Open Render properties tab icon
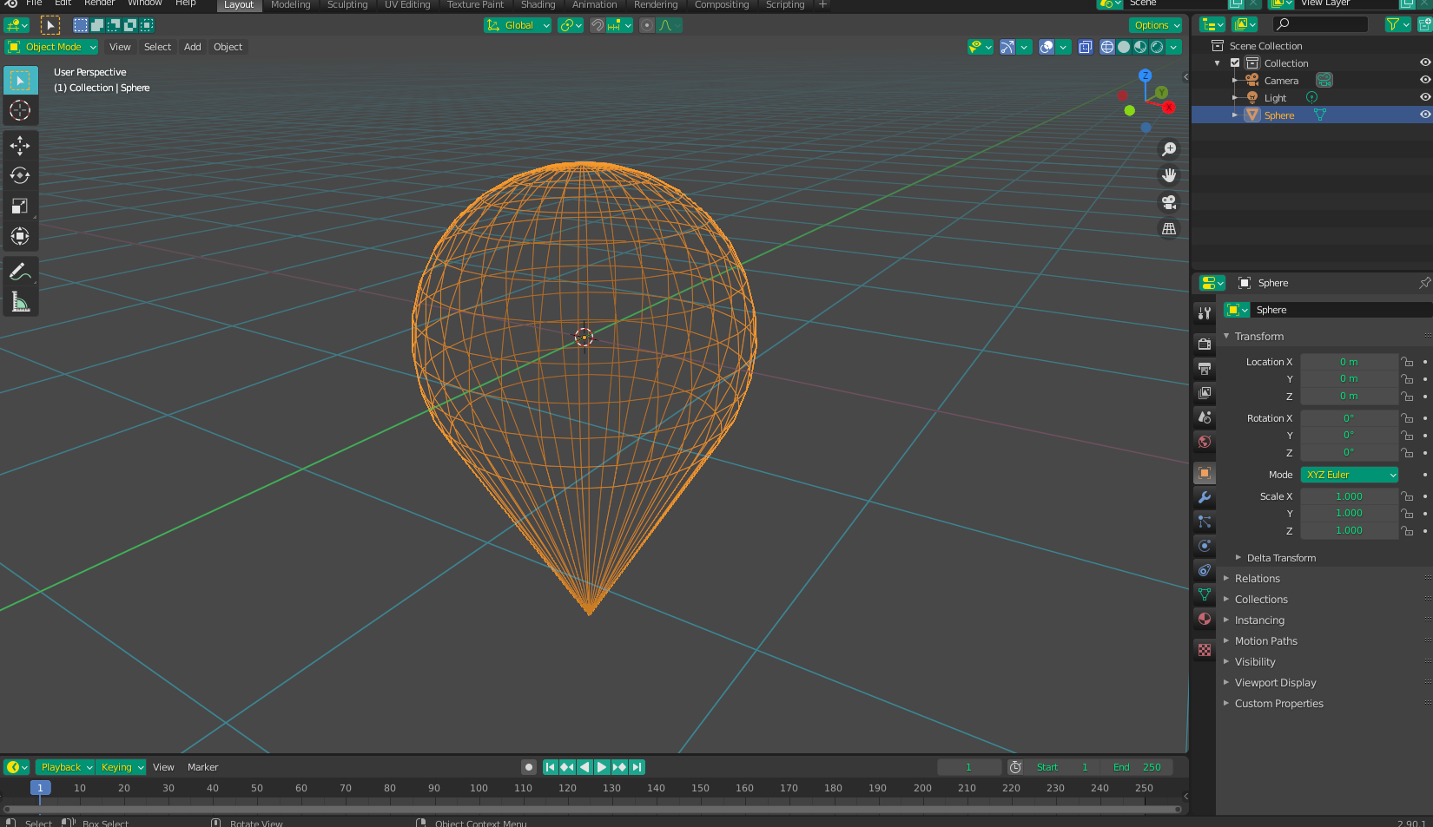1433x827 pixels. click(x=1205, y=344)
